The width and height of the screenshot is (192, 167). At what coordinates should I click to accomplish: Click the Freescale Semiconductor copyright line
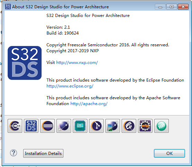(108, 45)
